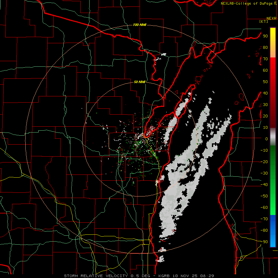This screenshot has height=278, width=278.
Task: Click the 0 value on the scale
Action: (267, 139)
